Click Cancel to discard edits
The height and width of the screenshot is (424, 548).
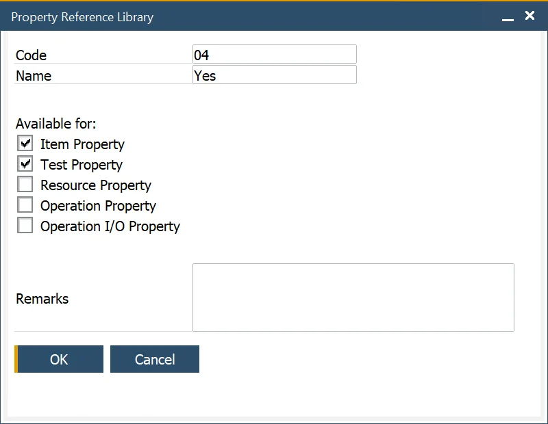(x=154, y=359)
